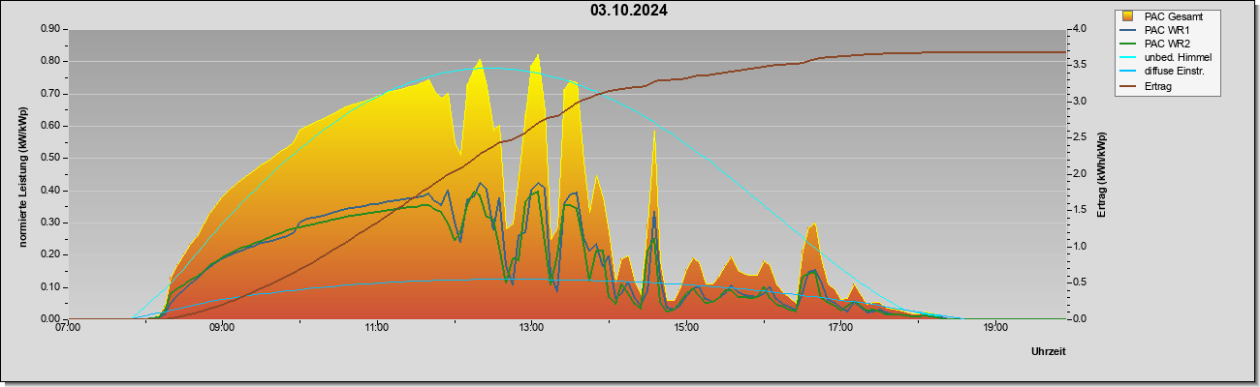Click the 15:00 time axis label

(x=686, y=328)
